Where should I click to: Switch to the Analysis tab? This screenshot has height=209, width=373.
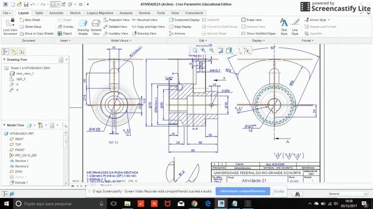coord(126,13)
